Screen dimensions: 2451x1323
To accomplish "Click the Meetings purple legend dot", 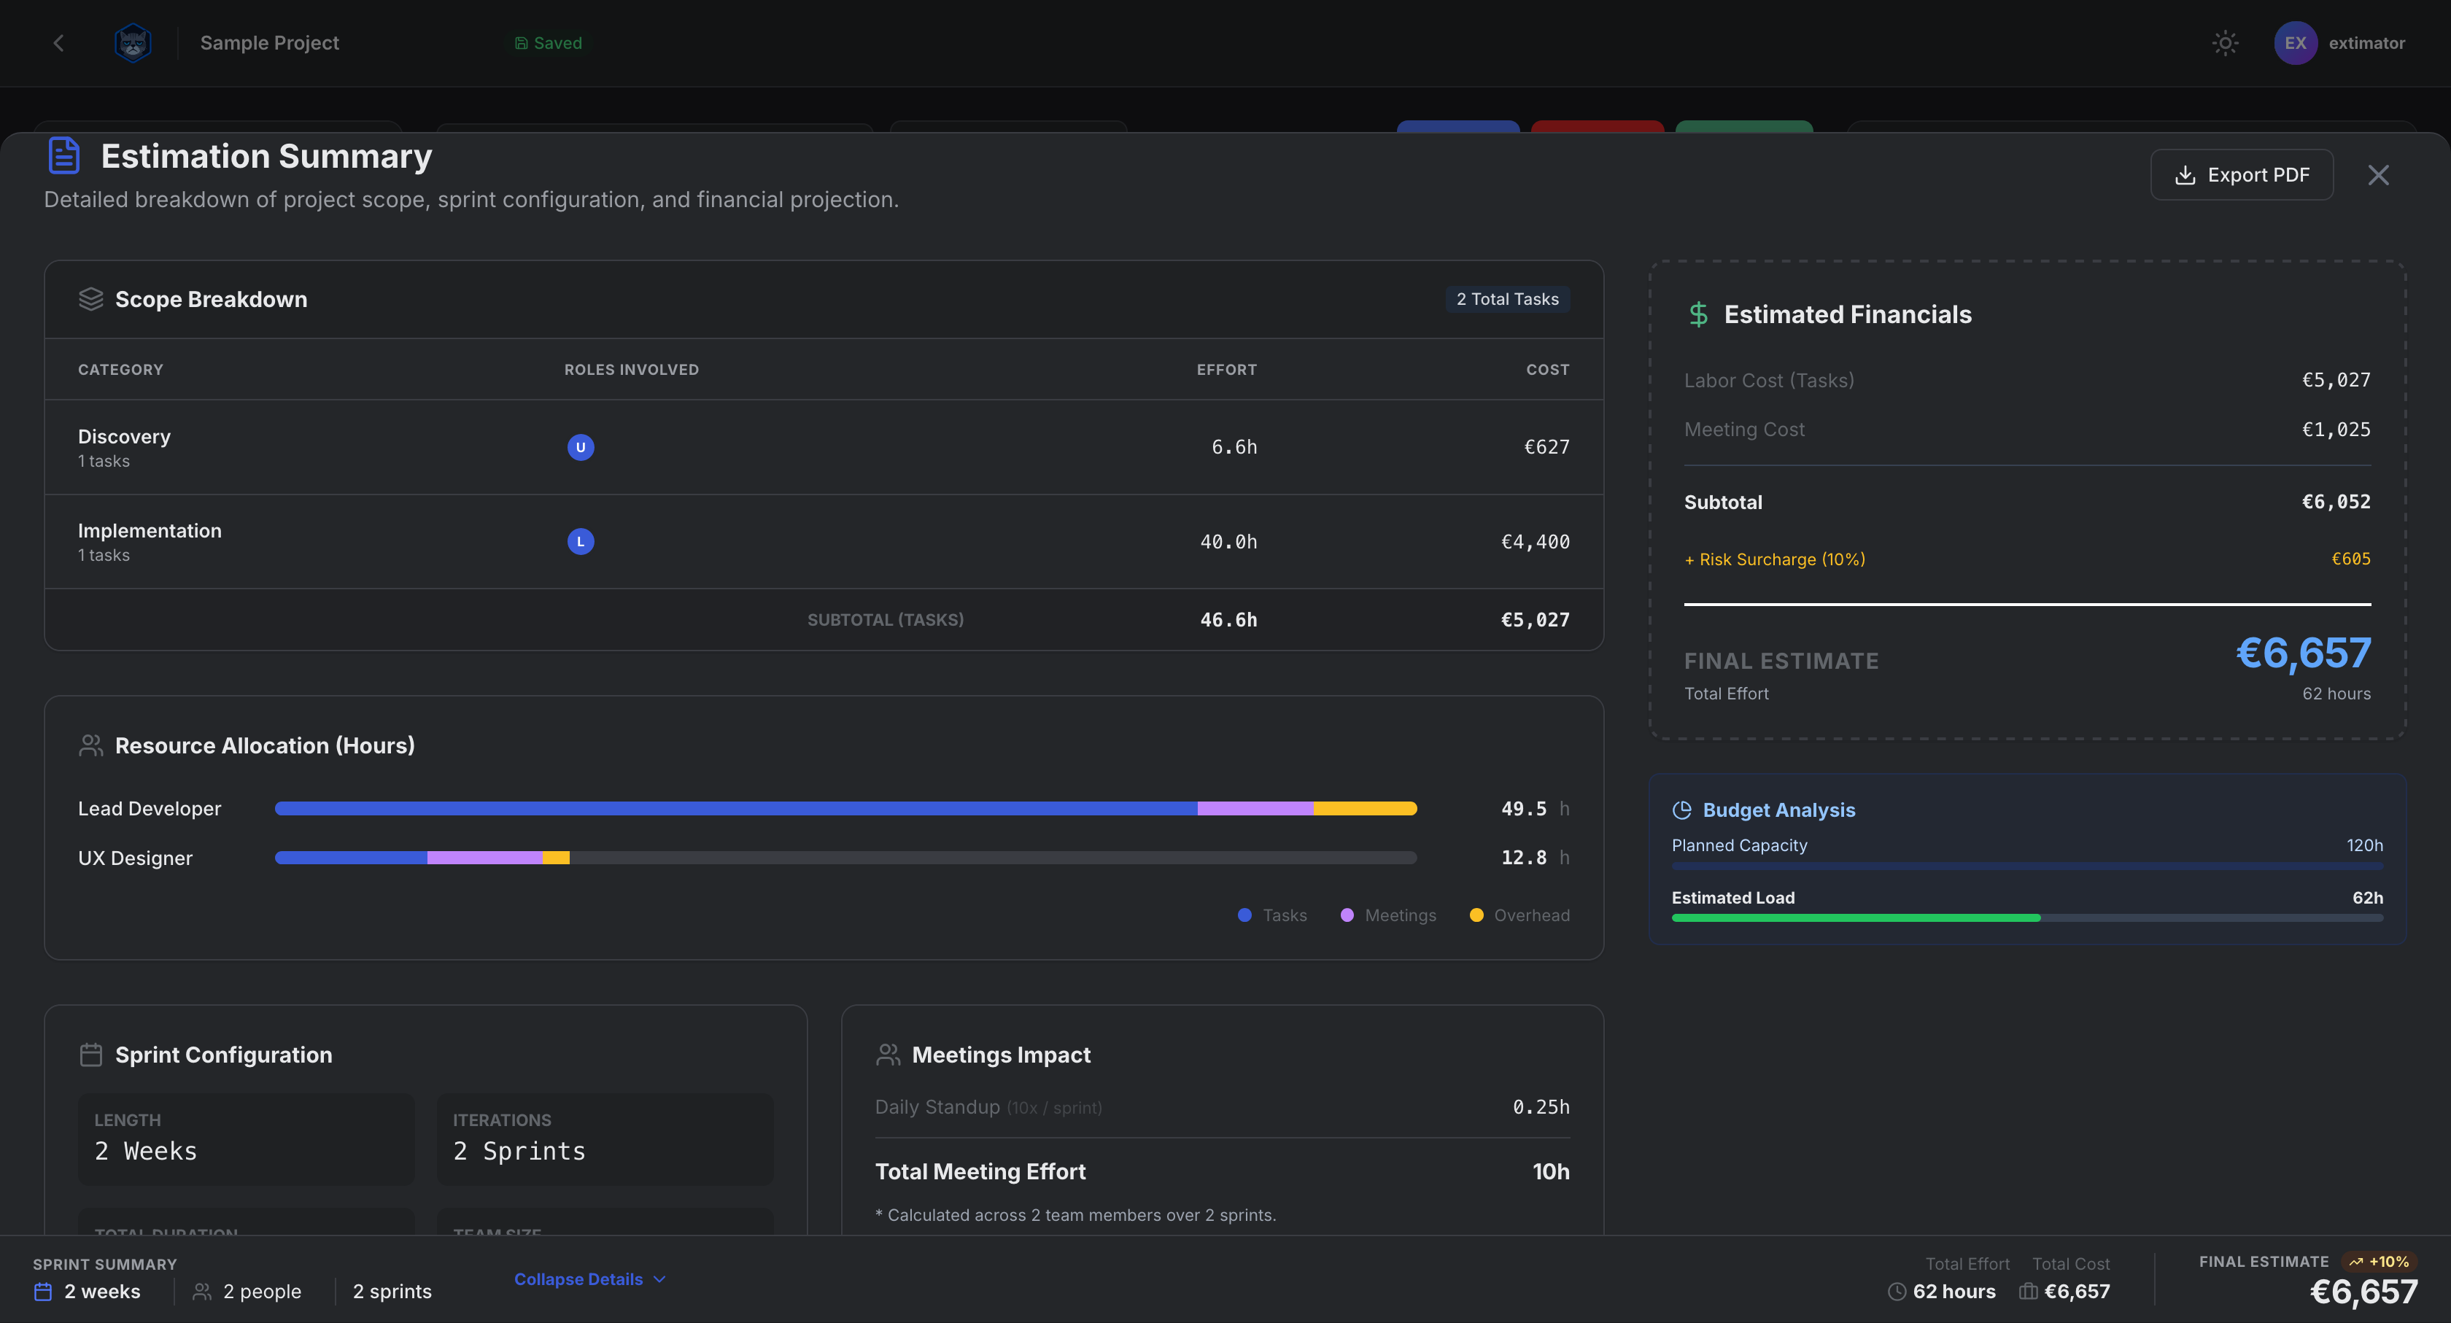I will pyautogui.click(x=1347, y=915).
